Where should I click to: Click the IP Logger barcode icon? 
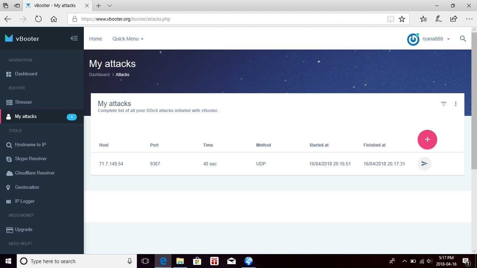(8, 202)
